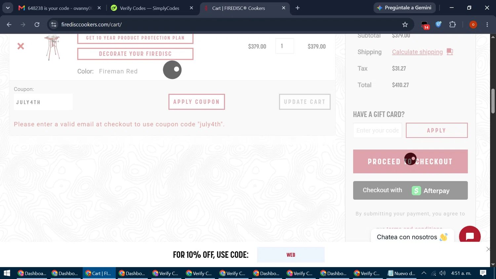Click the Chatea con nosotros message
Image resolution: width=496 pixels, height=279 pixels.
(412, 237)
